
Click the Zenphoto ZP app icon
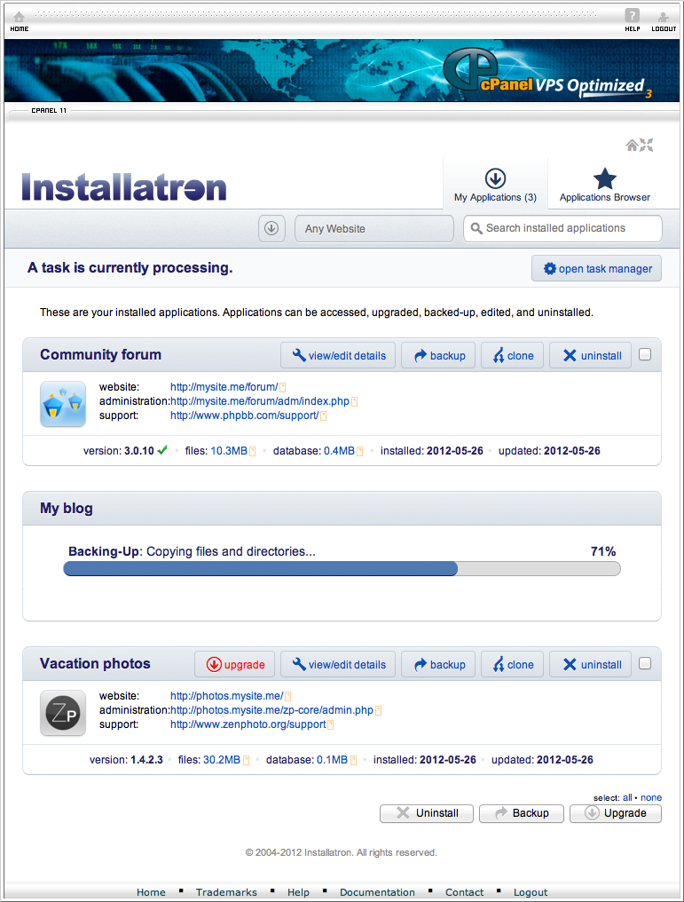63,713
